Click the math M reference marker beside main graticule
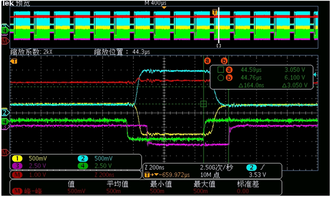Viewport: 331px width, 197px height. point(5,152)
